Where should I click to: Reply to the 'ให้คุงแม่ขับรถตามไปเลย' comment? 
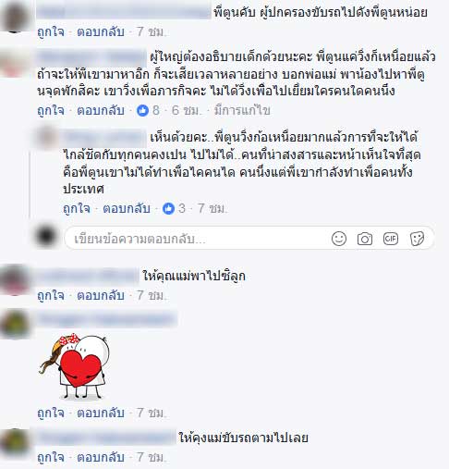pyautogui.click(x=101, y=457)
